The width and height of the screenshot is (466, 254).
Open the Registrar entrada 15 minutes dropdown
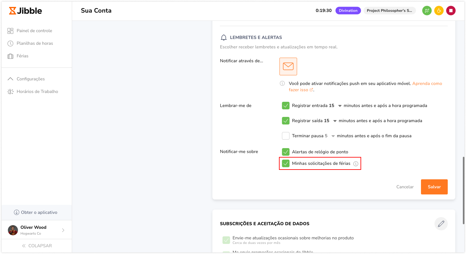tap(340, 106)
